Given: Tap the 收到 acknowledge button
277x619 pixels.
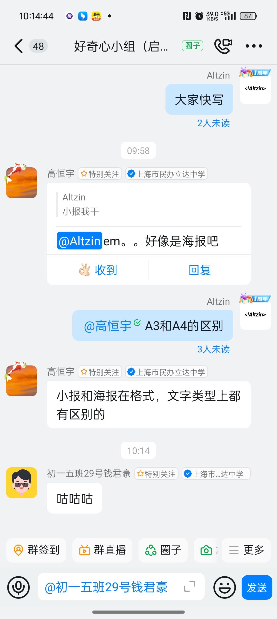Looking at the screenshot, I should 98,270.
